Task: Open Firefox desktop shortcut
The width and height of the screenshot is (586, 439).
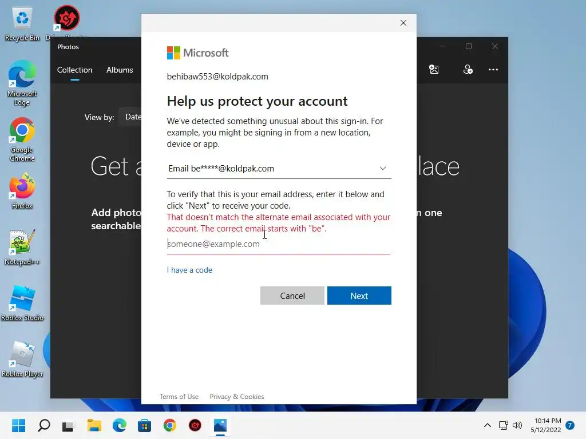Action: (22, 191)
